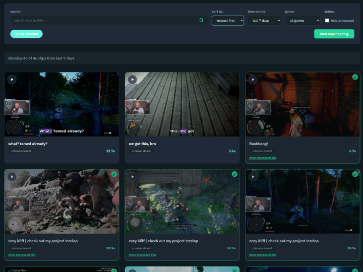
Task: Play the "what? tamed already?" clip
Action: click(12, 80)
